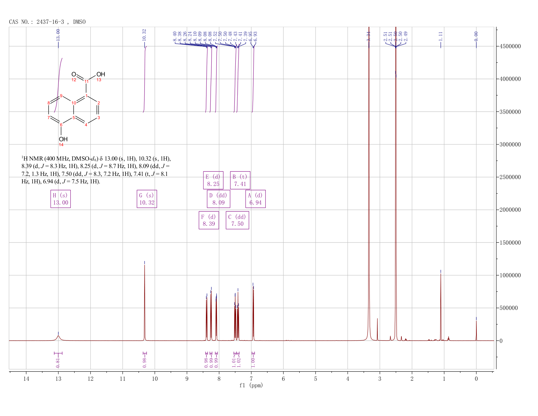Select multiplet box E (d) 8.25

tap(213, 180)
